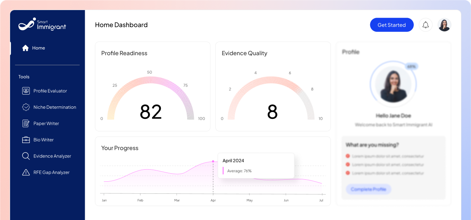Open the Niche Determination badge icon
This screenshot has height=220, width=471.
pyautogui.click(x=26, y=107)
